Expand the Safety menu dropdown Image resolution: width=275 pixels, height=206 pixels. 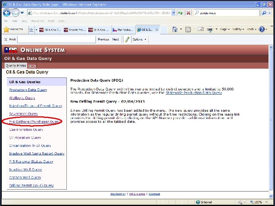(238, 29)
